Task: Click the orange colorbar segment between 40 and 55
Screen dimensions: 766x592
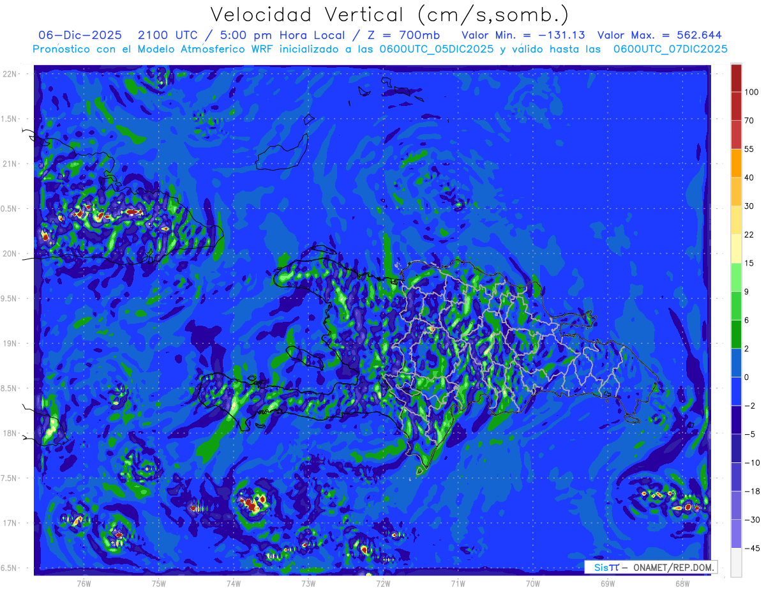Action: (x=736, y=163)
